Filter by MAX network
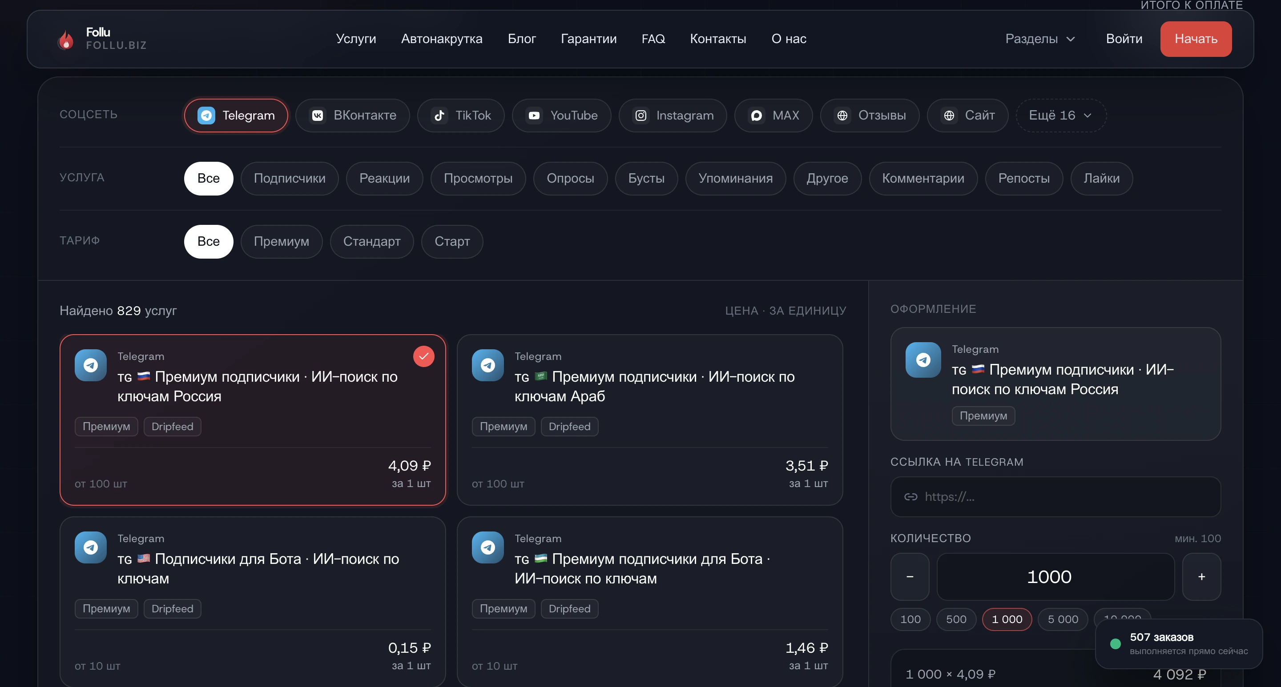The height and width of the screenshot is (687, 1281). point(774,115)
